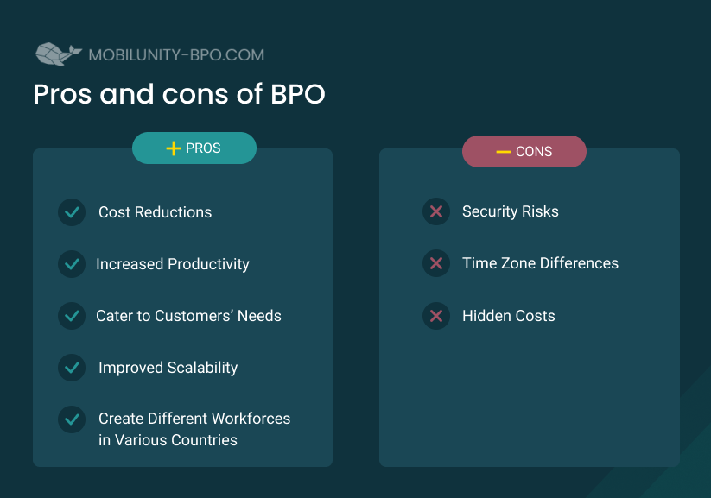Click the in Various Countries text line
Screen dimensions: 711x498
pyautogui.click(x=168, y=440)
